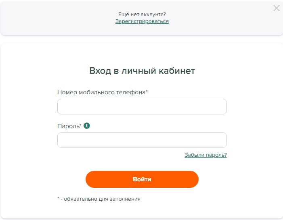Image resolution: width=283 pixels, height=220 pixels.
Task: Click the asterisk next to the Пароль label
Action: pos(80,125)
